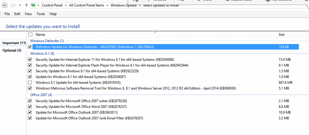Click the 728 KB size value
This screenshot has width=309, height=135.
(284, 47)
